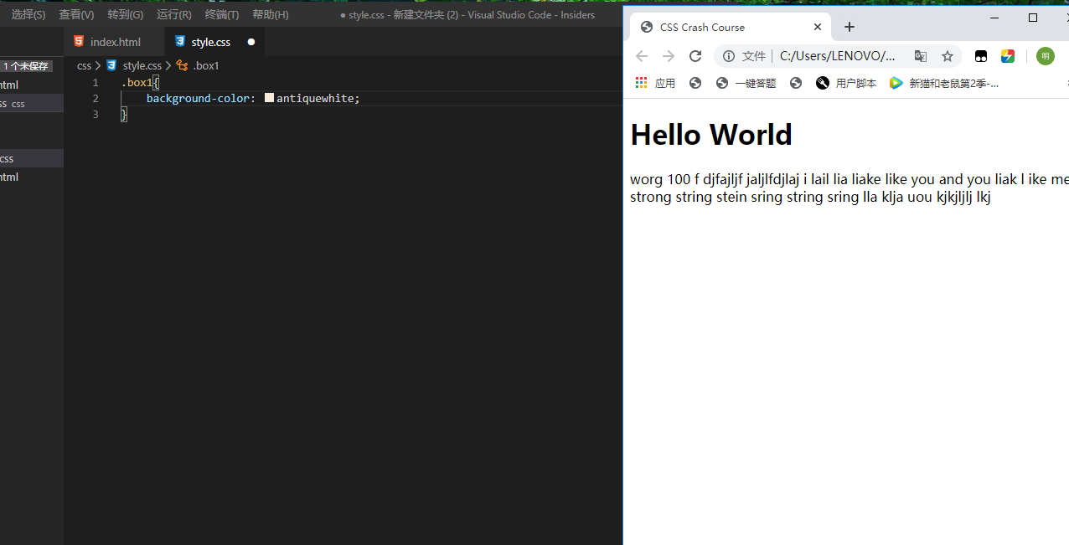Viewport: 1069px width, 545px height.
Task: Click the translate page icon
Action: 921,56
